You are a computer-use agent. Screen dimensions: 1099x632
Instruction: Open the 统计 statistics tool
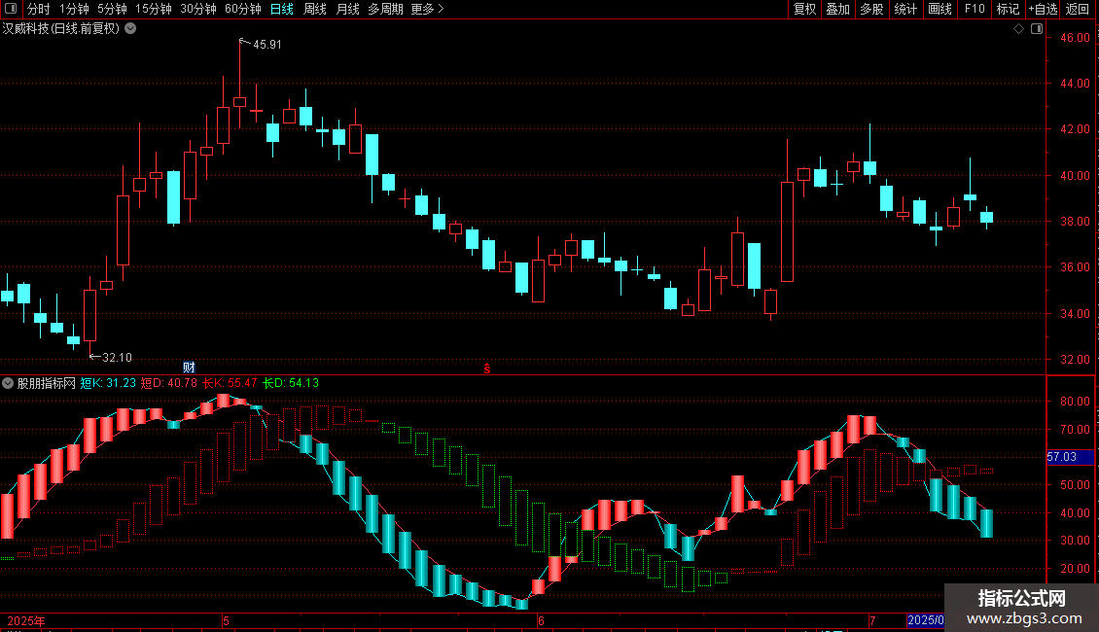click(905, 9)
